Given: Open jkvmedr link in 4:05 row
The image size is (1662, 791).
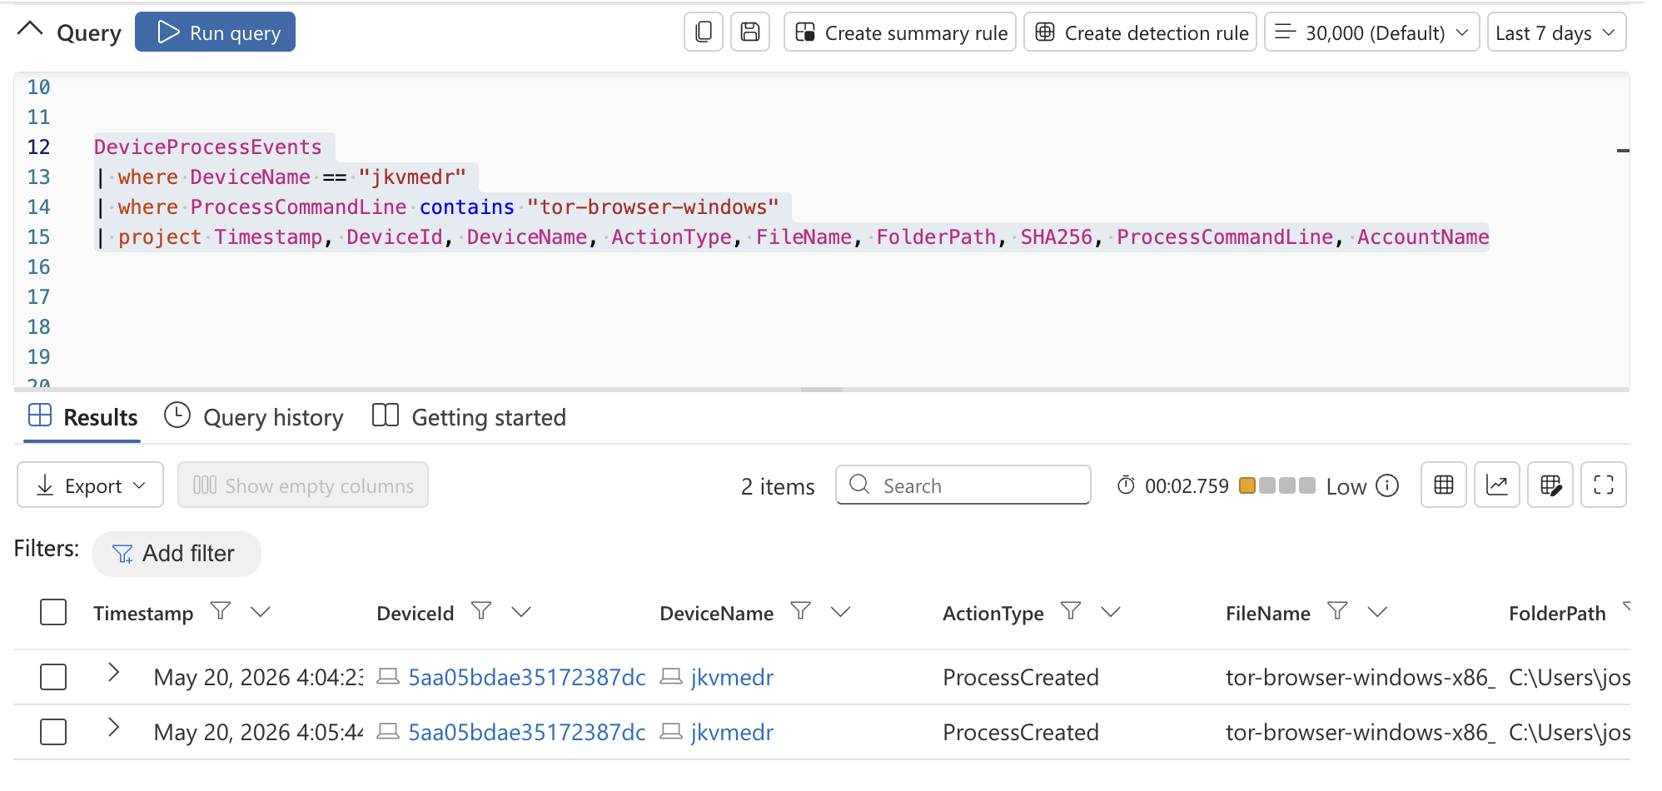Looking at the screenshot, I should [732, 733].
